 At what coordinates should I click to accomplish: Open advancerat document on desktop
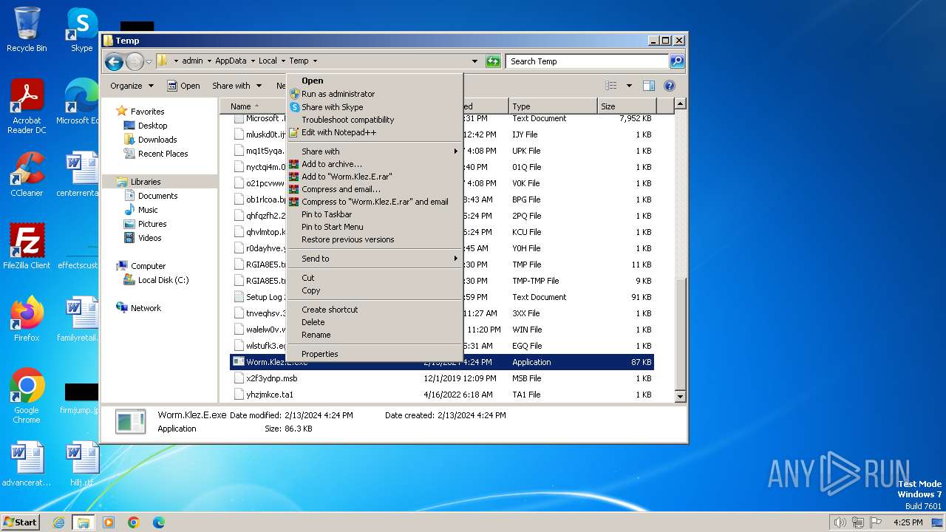tap(27, 464)
